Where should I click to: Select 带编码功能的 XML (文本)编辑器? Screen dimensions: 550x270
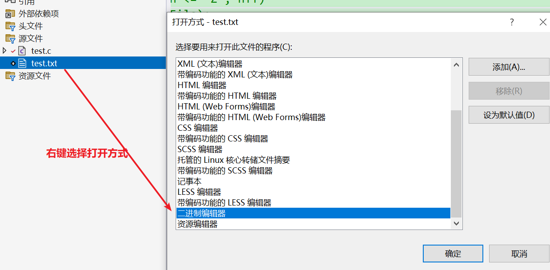[x=313, y=74]
